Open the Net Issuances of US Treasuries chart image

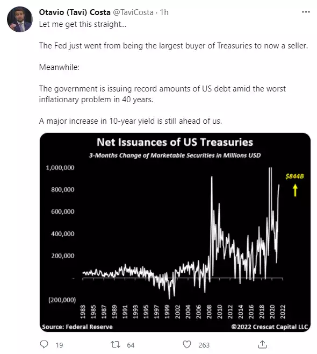[175, 232]
